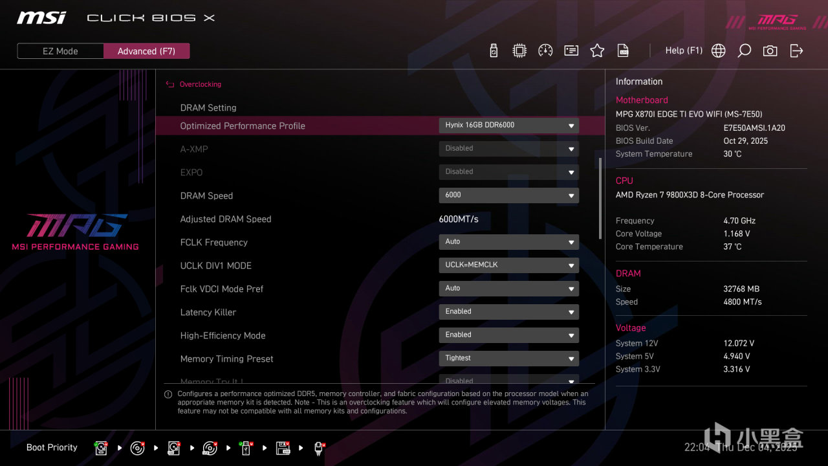Open the Hynix 16GB DDR6000 profile dropdown
Screen dimensions: 828x466
(509, 126)
